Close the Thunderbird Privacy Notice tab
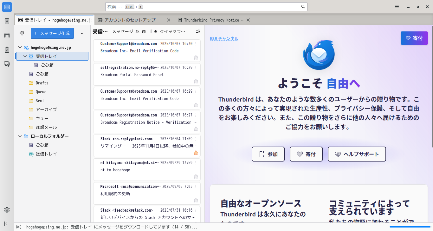 [x=248, y=20]
